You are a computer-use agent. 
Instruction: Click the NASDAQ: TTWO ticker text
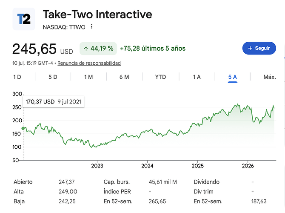(64, 27)
